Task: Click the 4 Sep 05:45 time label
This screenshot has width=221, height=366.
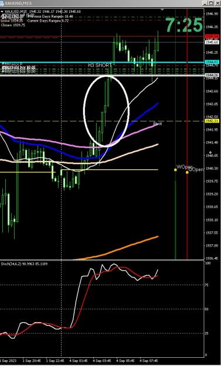Action: pyautogui.click(x=125, y=361)
